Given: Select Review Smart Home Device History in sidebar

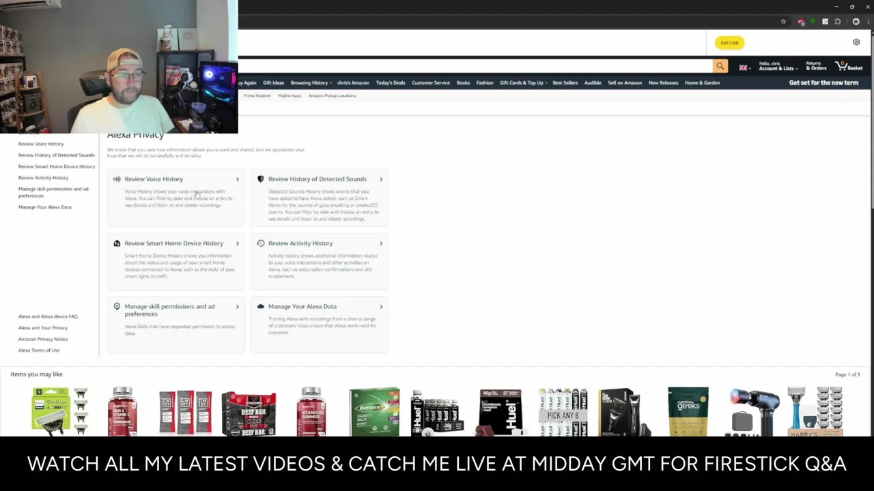Looking at the screenshot, I should 57,166.
